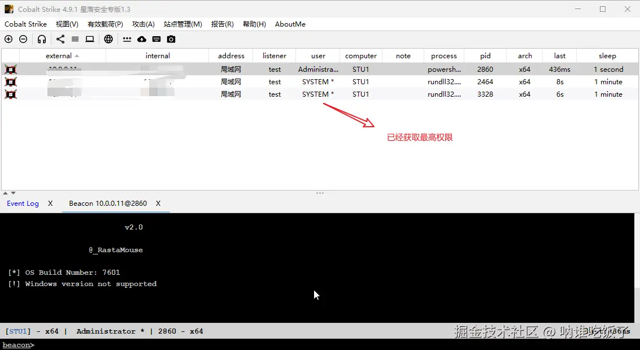
Task: Open the 报告(R) menu
Action: (x=223, y=24)
